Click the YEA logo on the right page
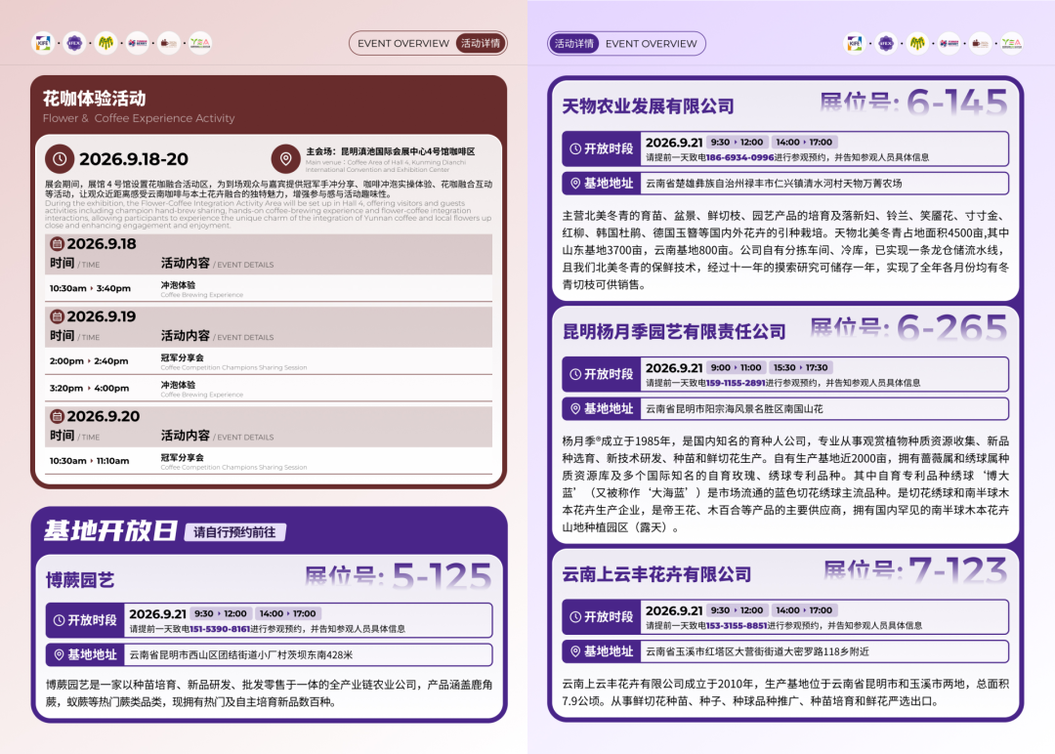Screen dimensions: 1055x754 (x=1011, y=43)
